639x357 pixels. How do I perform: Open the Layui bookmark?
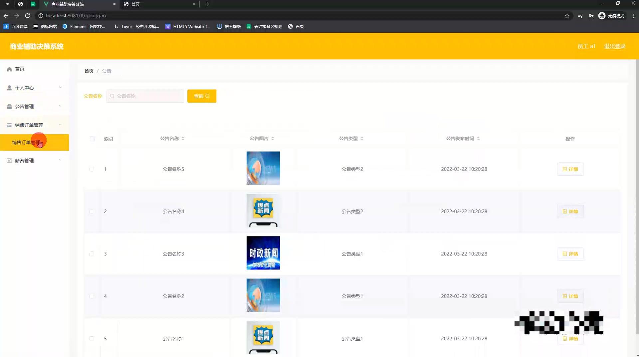(x=136, y=26)
